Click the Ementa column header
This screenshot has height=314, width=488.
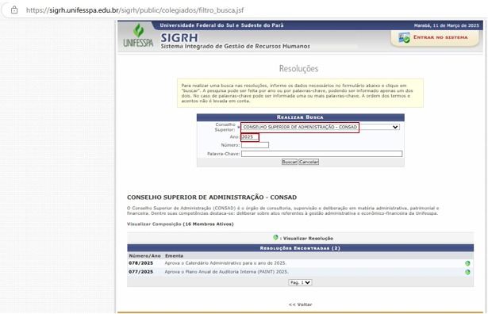tap(174, 255)
